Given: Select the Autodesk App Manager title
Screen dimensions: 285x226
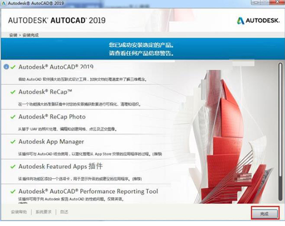Looking at the screenshot, I should [51, 142].
